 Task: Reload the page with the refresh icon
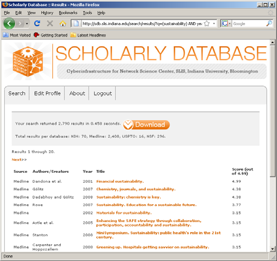tap(37, 23)
